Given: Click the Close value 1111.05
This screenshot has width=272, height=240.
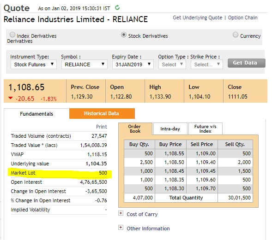Looking at the screenshot, I should pos(238,97).
